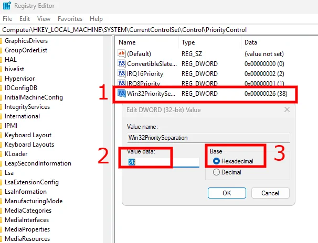Select the MediaProperties key
The width and height of the screenshot is (318, 243).
click(x=27, y=229)
